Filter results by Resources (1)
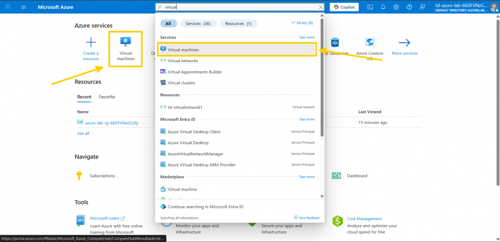 click(x=238, y=23)
